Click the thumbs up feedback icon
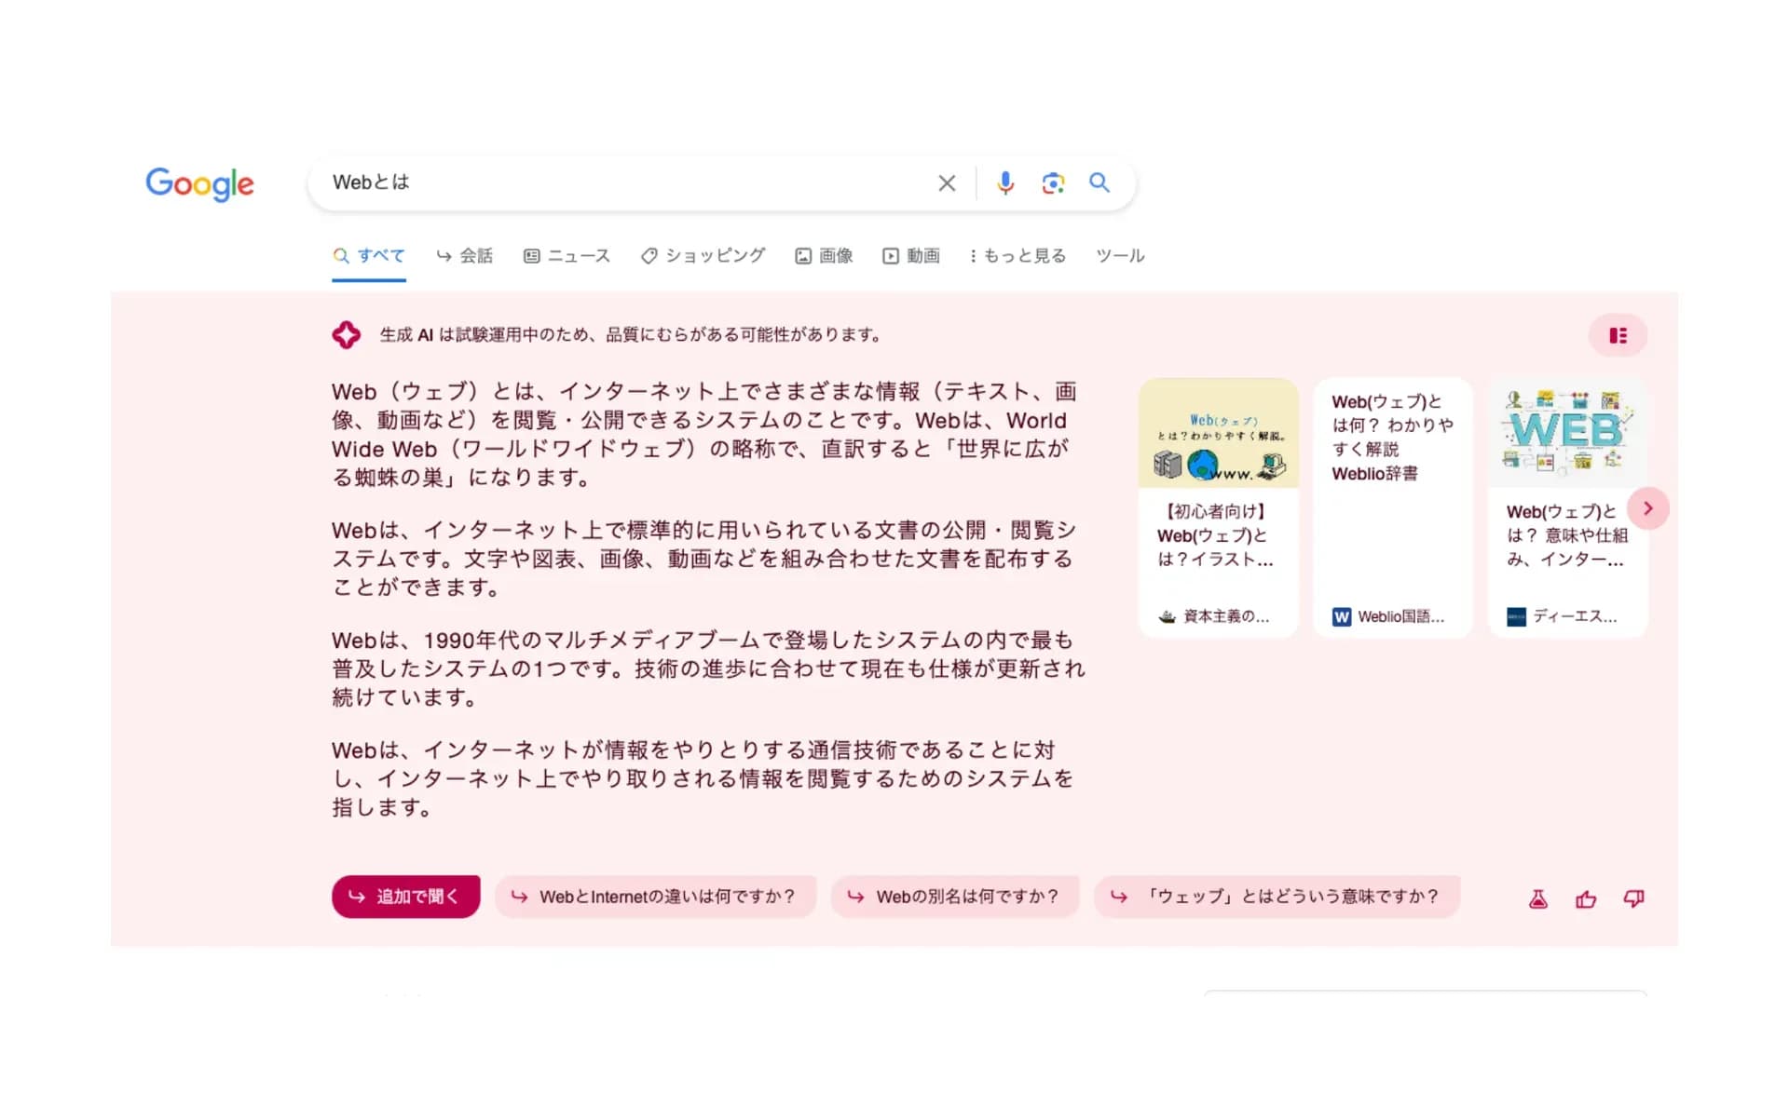The image size is (1789, 1107). coord(1586,899)
